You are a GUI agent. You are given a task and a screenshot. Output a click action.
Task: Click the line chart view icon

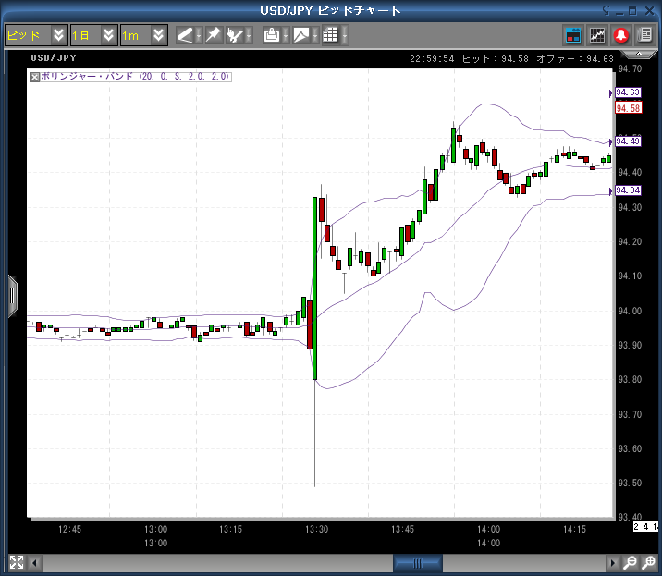click(597, 35)
